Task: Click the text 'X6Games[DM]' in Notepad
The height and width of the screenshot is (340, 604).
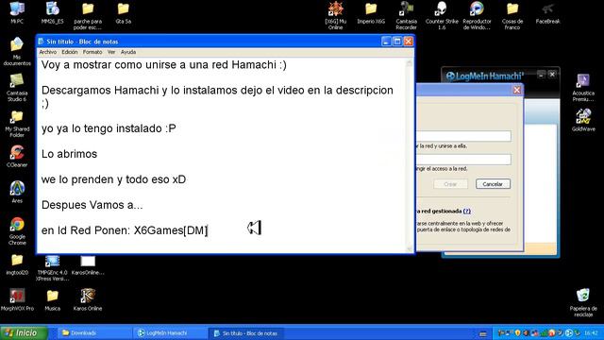Action: pos(171,230)
